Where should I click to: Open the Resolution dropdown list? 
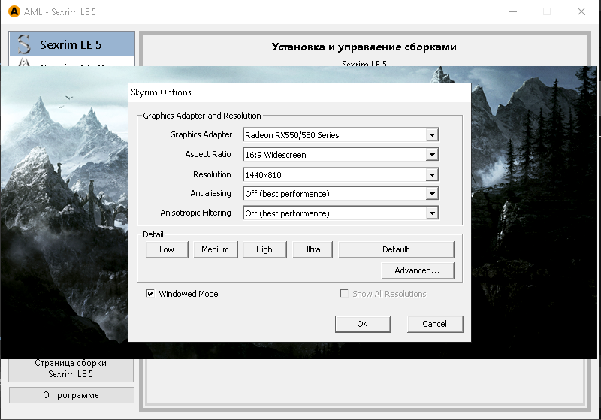(431, 174)
